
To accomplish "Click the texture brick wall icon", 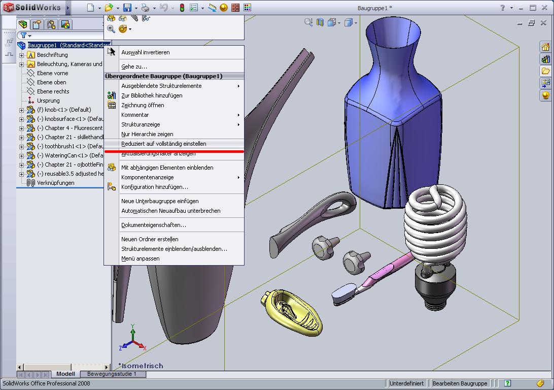I will 235,8.
